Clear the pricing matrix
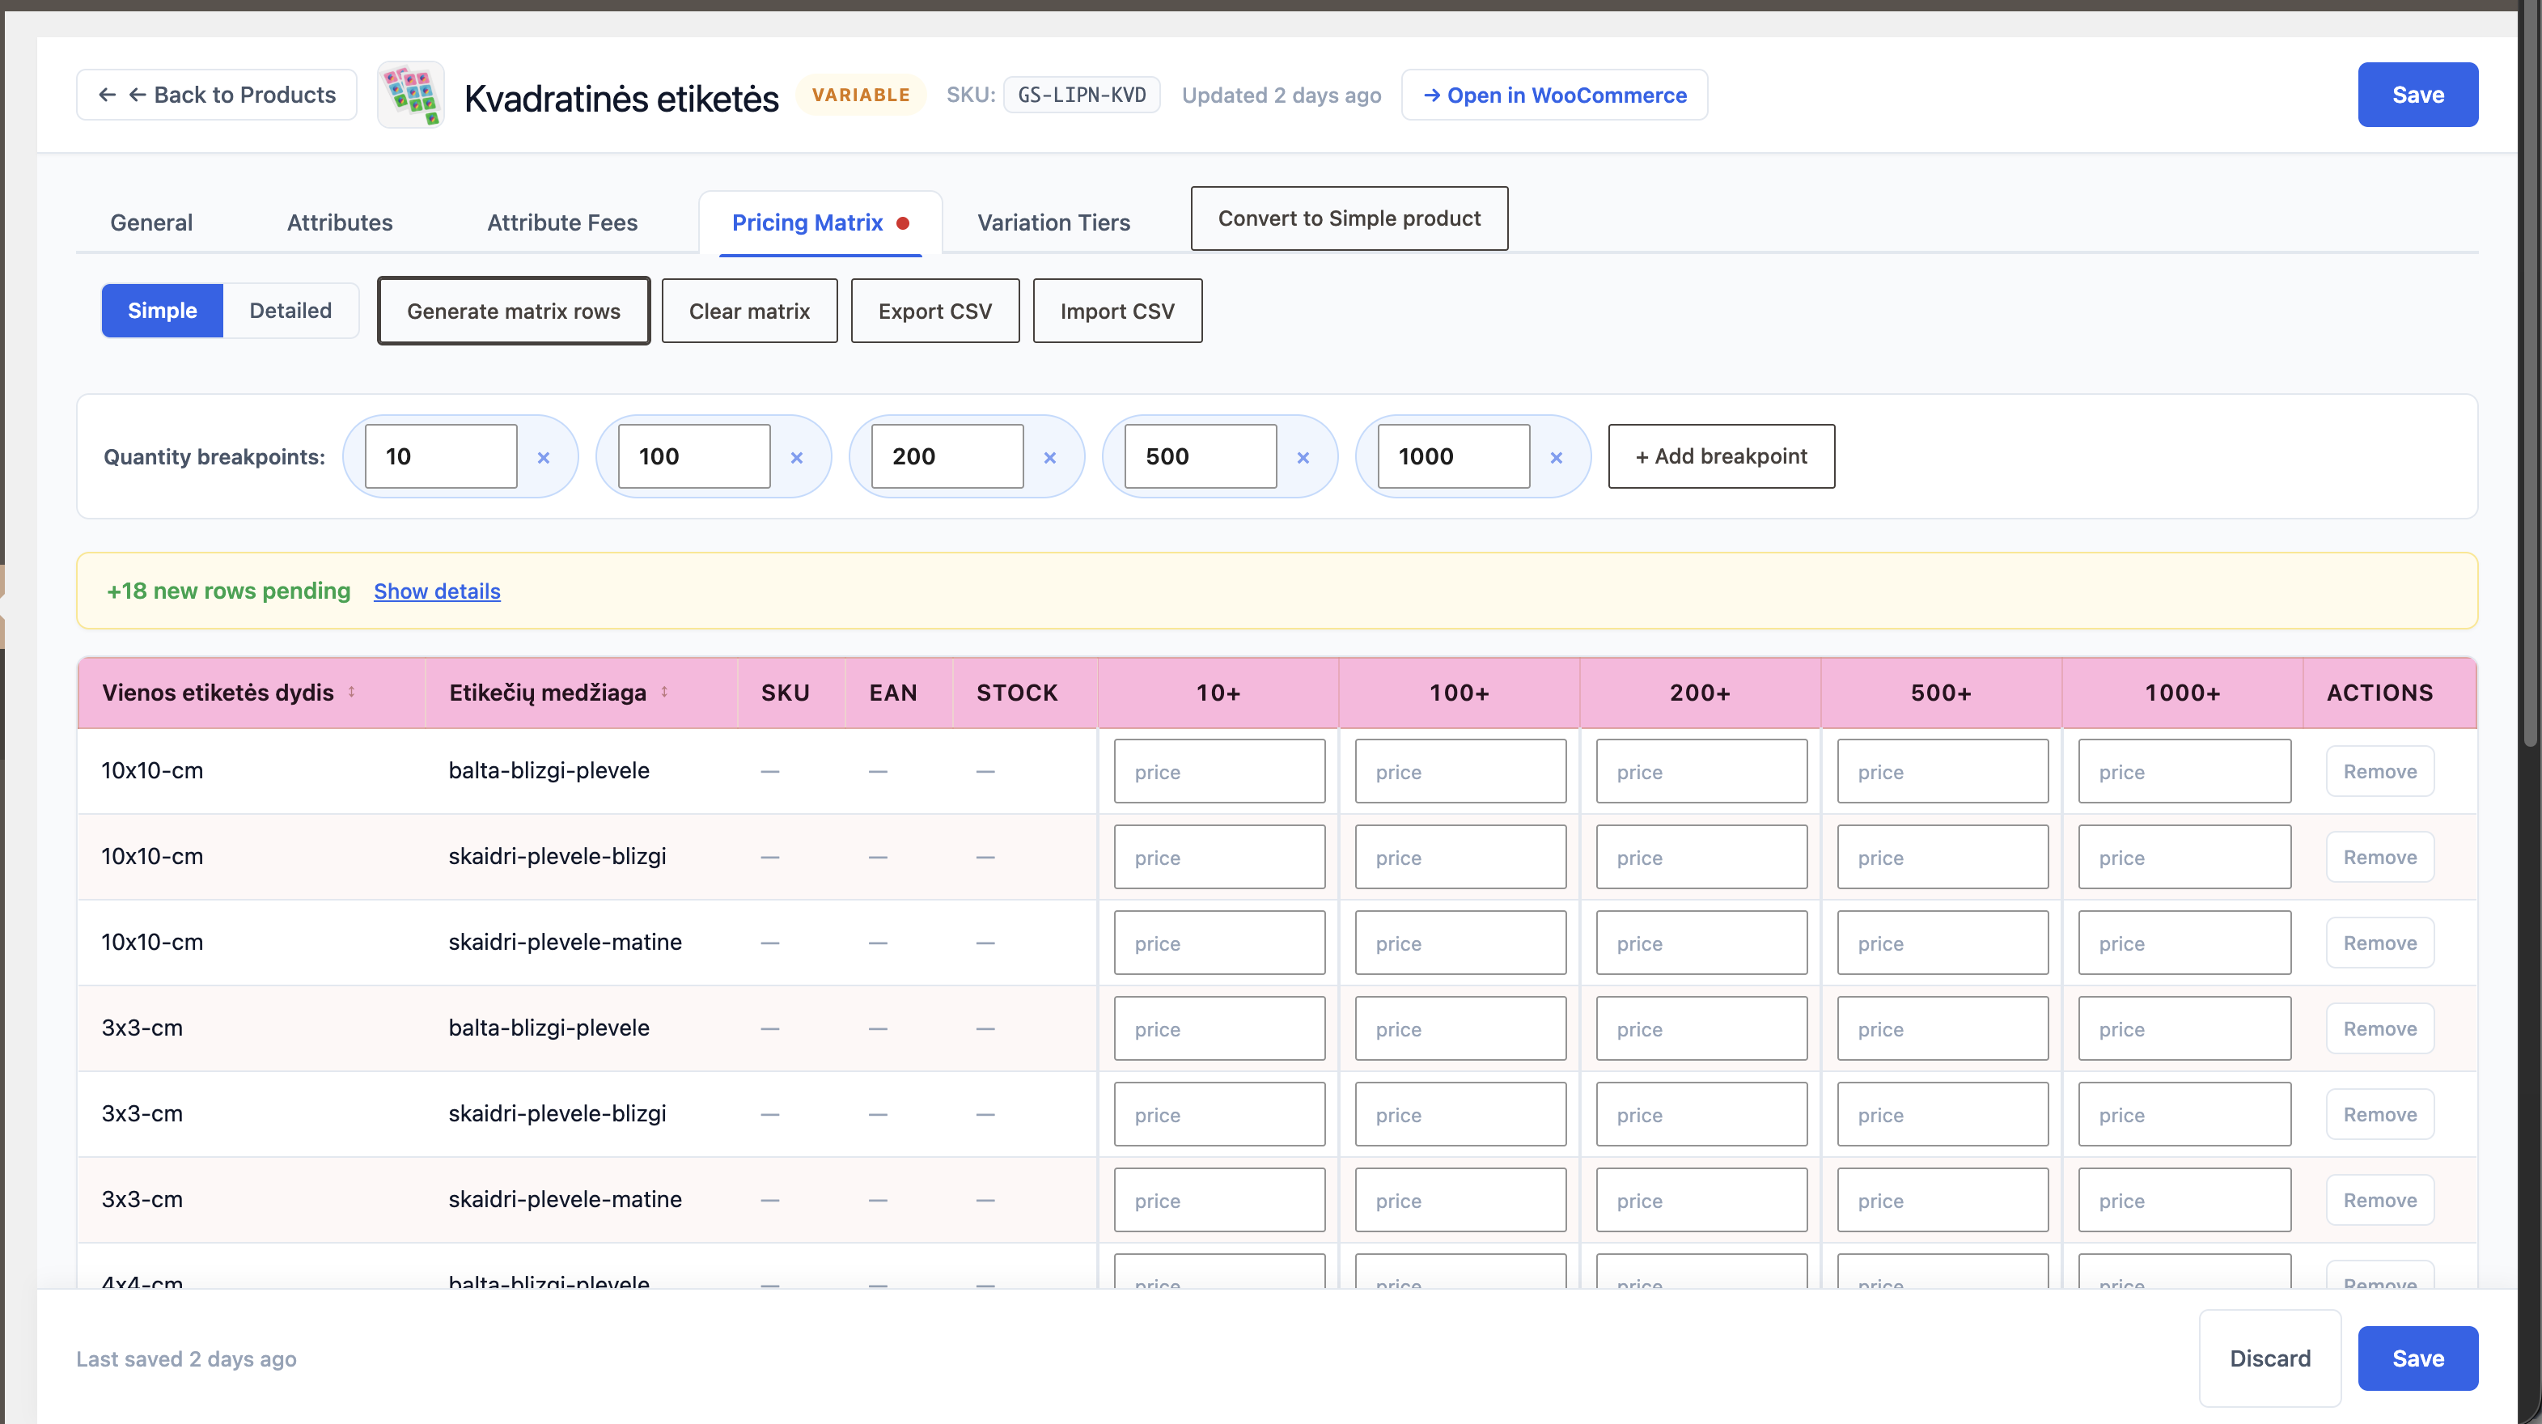The image size is (2542, 1424). click(749, 311)
